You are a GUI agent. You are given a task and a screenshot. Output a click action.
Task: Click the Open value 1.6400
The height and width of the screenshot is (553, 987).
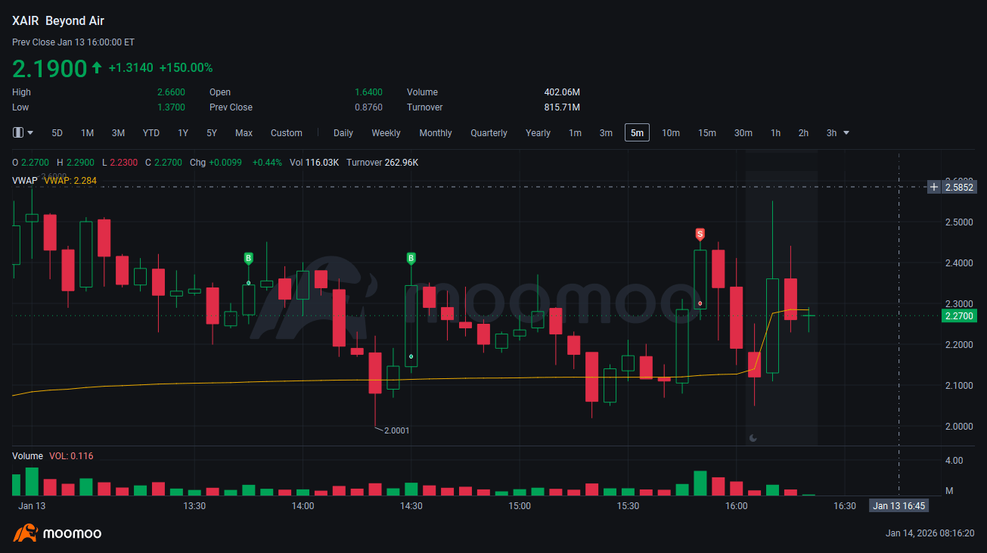pos(368,92)
